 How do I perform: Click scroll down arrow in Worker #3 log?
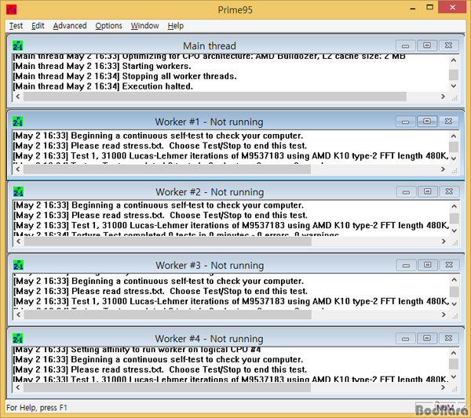tap(455, 304)
